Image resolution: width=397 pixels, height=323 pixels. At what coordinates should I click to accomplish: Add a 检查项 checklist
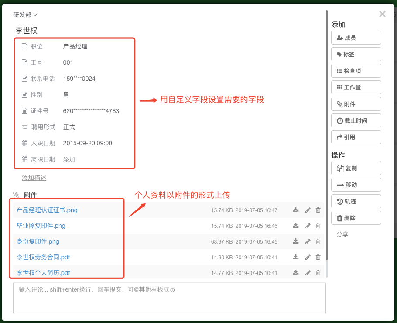[x=356, y=71]
